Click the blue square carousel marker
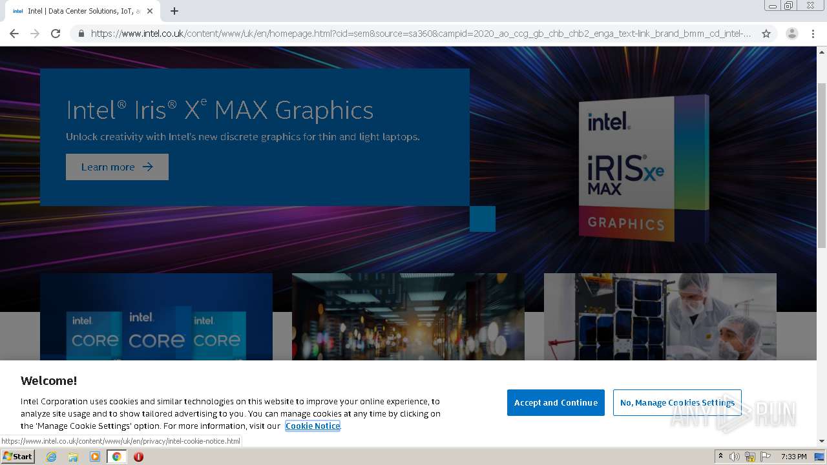This screenshot has width=827, height=465. 483,219
